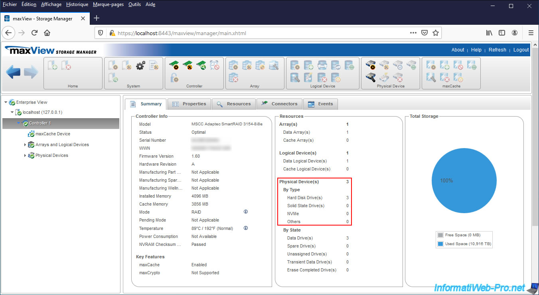Click the blue Used Space legend swatch
Viewport: 539px width, 295px height.
440,244
